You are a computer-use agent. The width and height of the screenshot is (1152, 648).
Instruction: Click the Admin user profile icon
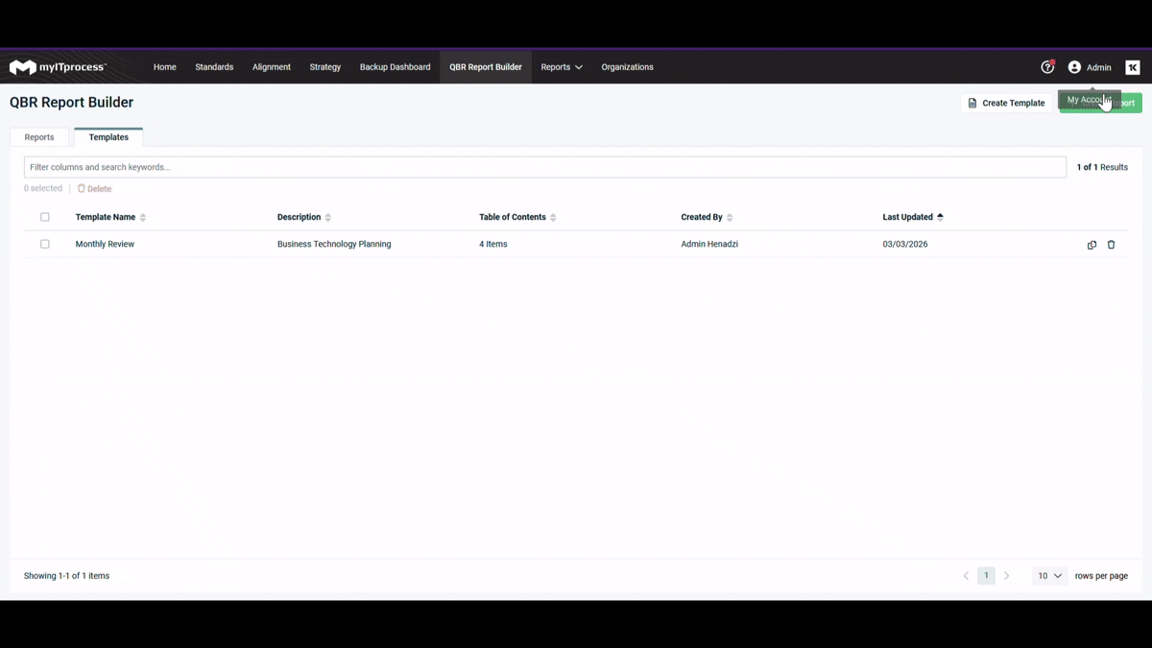(x=1074, y=67)
